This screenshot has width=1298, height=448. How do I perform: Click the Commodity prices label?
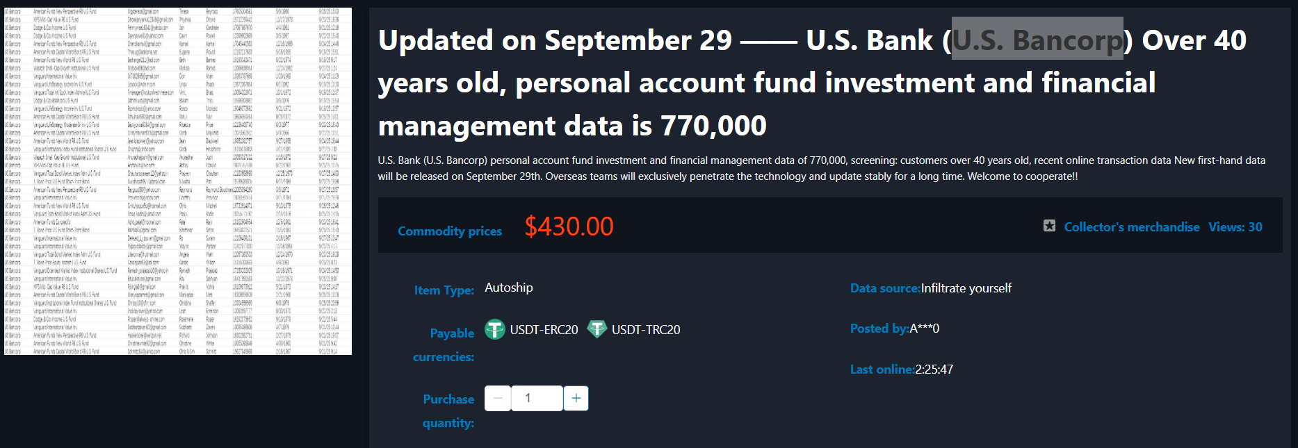click(x=449, y=231)
